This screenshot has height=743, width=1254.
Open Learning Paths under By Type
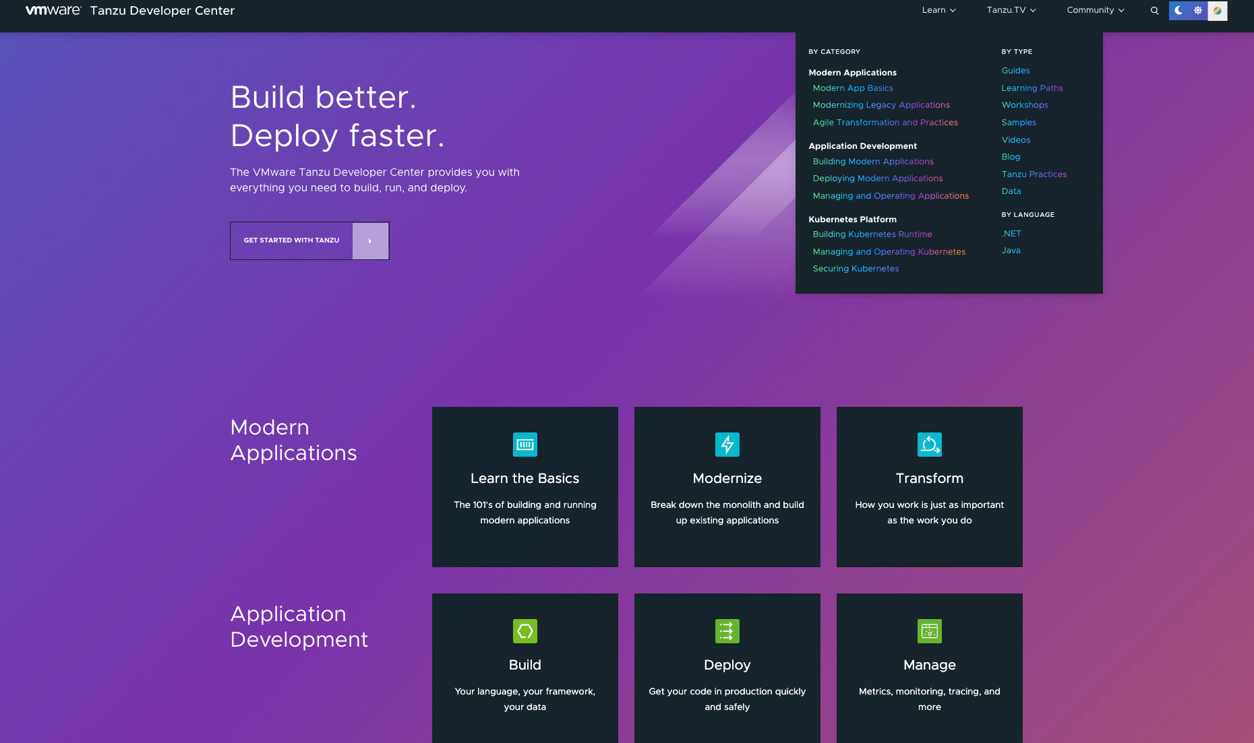(1032, 88)
